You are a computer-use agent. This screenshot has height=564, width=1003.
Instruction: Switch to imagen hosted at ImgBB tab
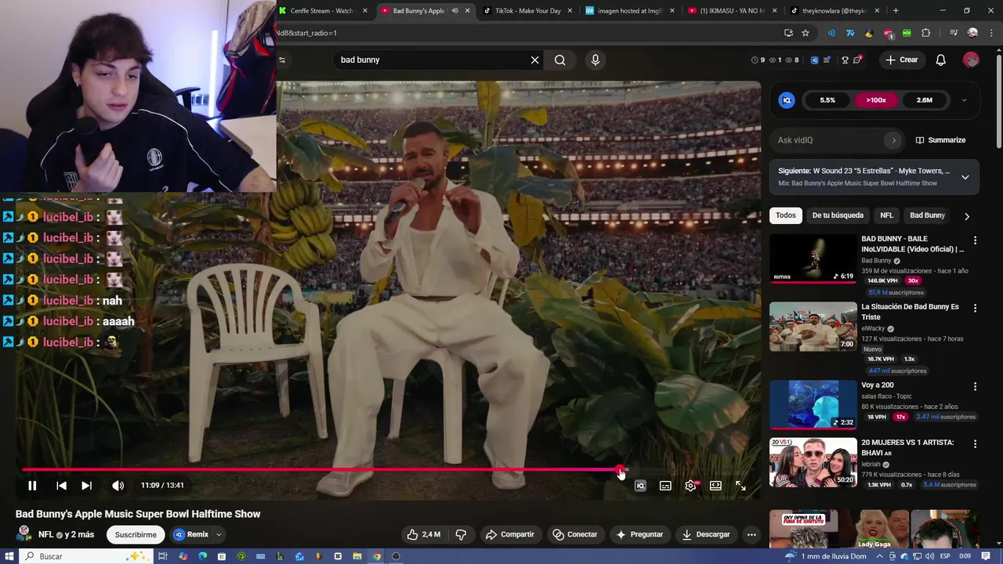click(x=629, y=11)
